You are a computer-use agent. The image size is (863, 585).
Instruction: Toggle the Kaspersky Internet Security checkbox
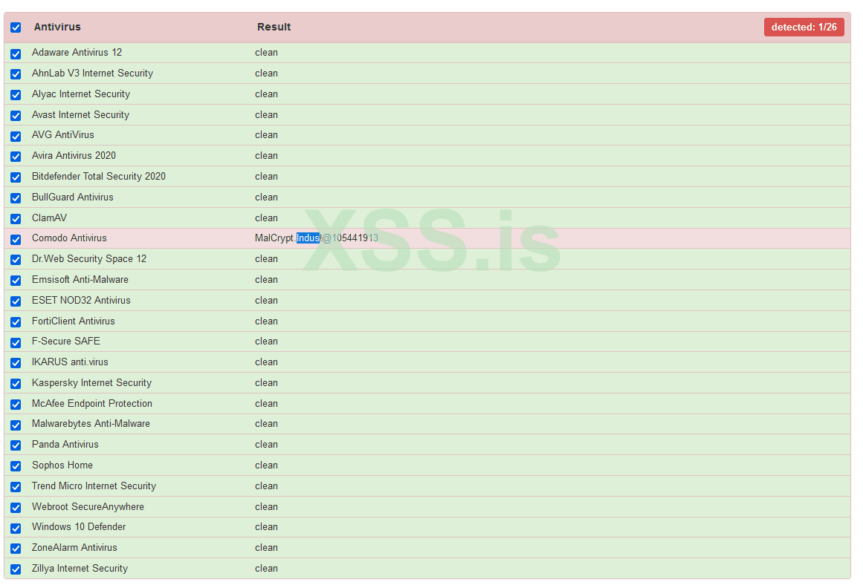pos(16,384)
